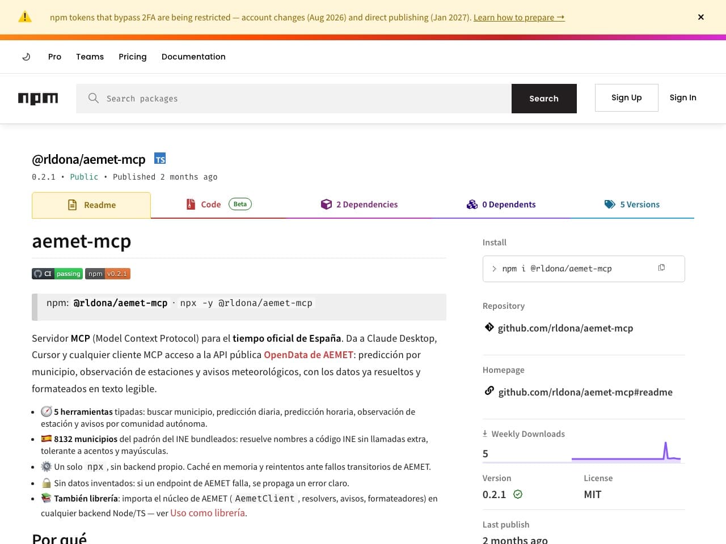Click the npm v0.2.1 badge

click(x=108, y=274)
